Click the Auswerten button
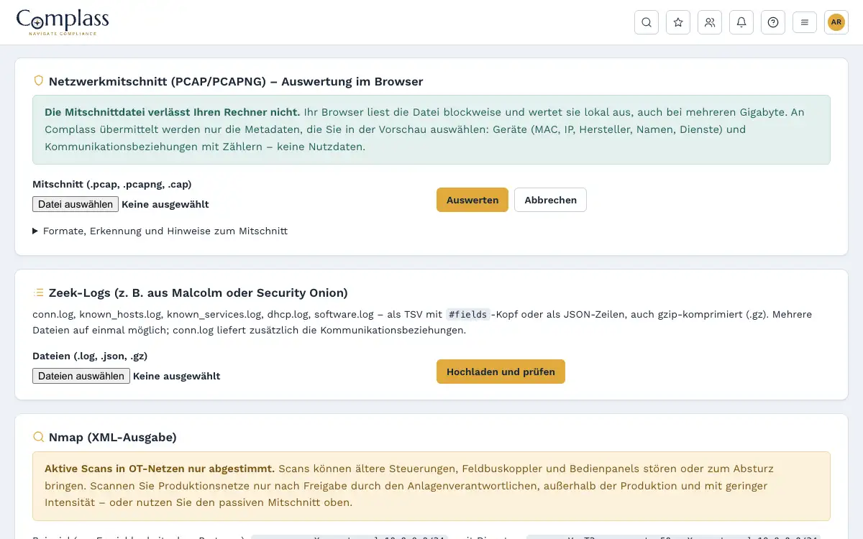Screen dimensions: 863x539 click(x=472, y=200)
